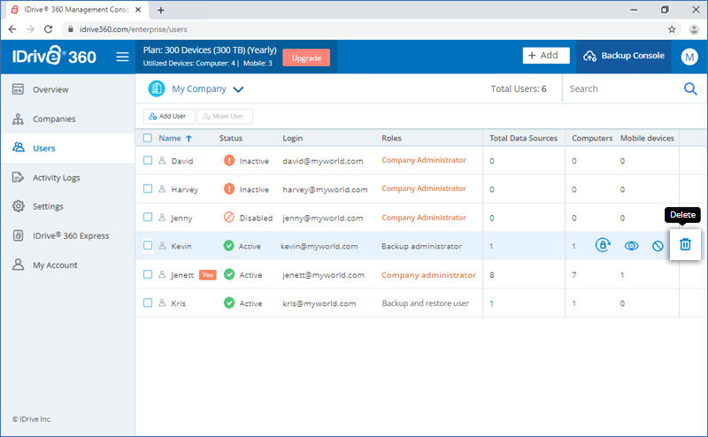The width and height of the screenshot is (708, 437).
Task: Click the search magnifier icon
Action: [690, 89]
